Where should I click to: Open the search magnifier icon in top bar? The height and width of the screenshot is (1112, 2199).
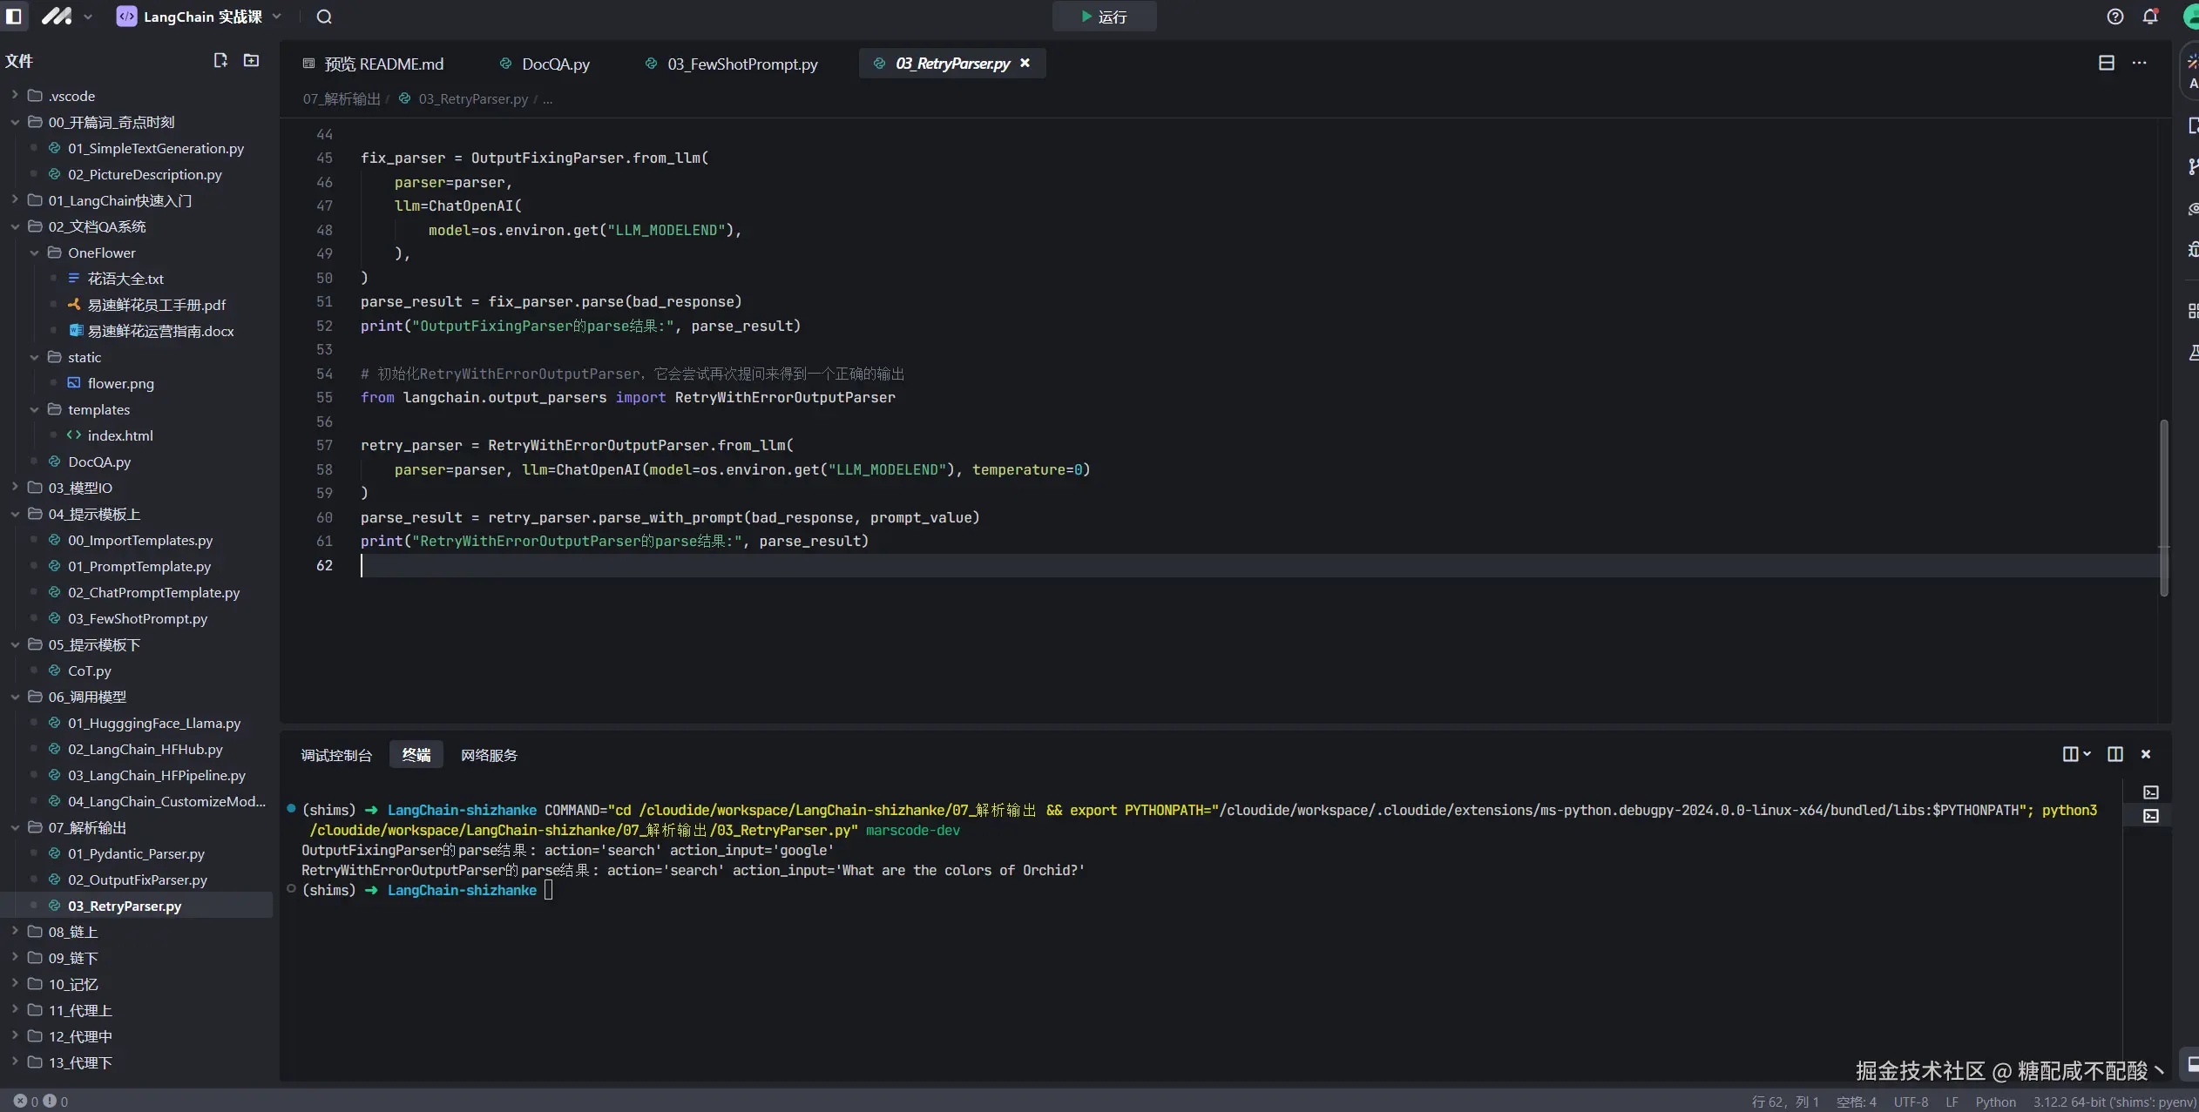click(324, 17)
